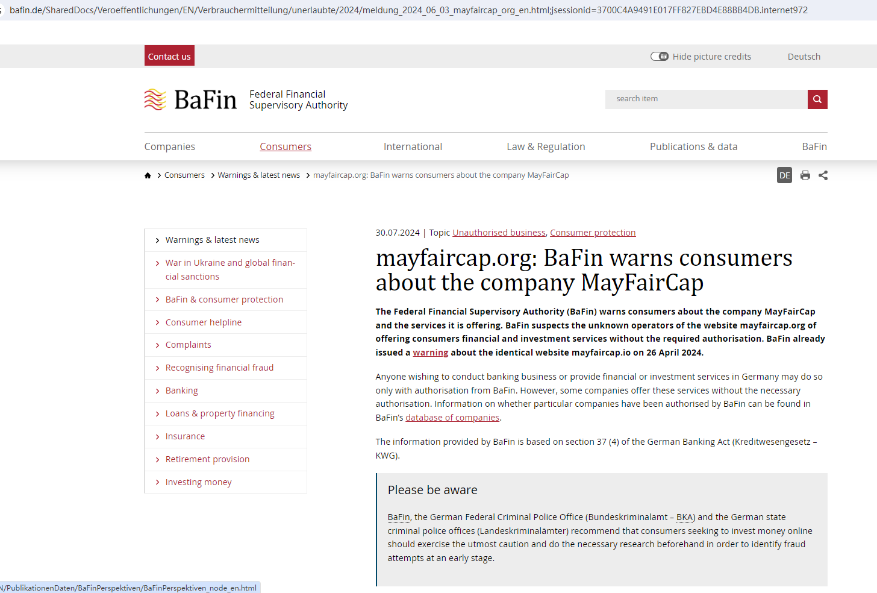
Task: Open the Companies main menu
Action: pyautogui.click(x=170, y=146)
